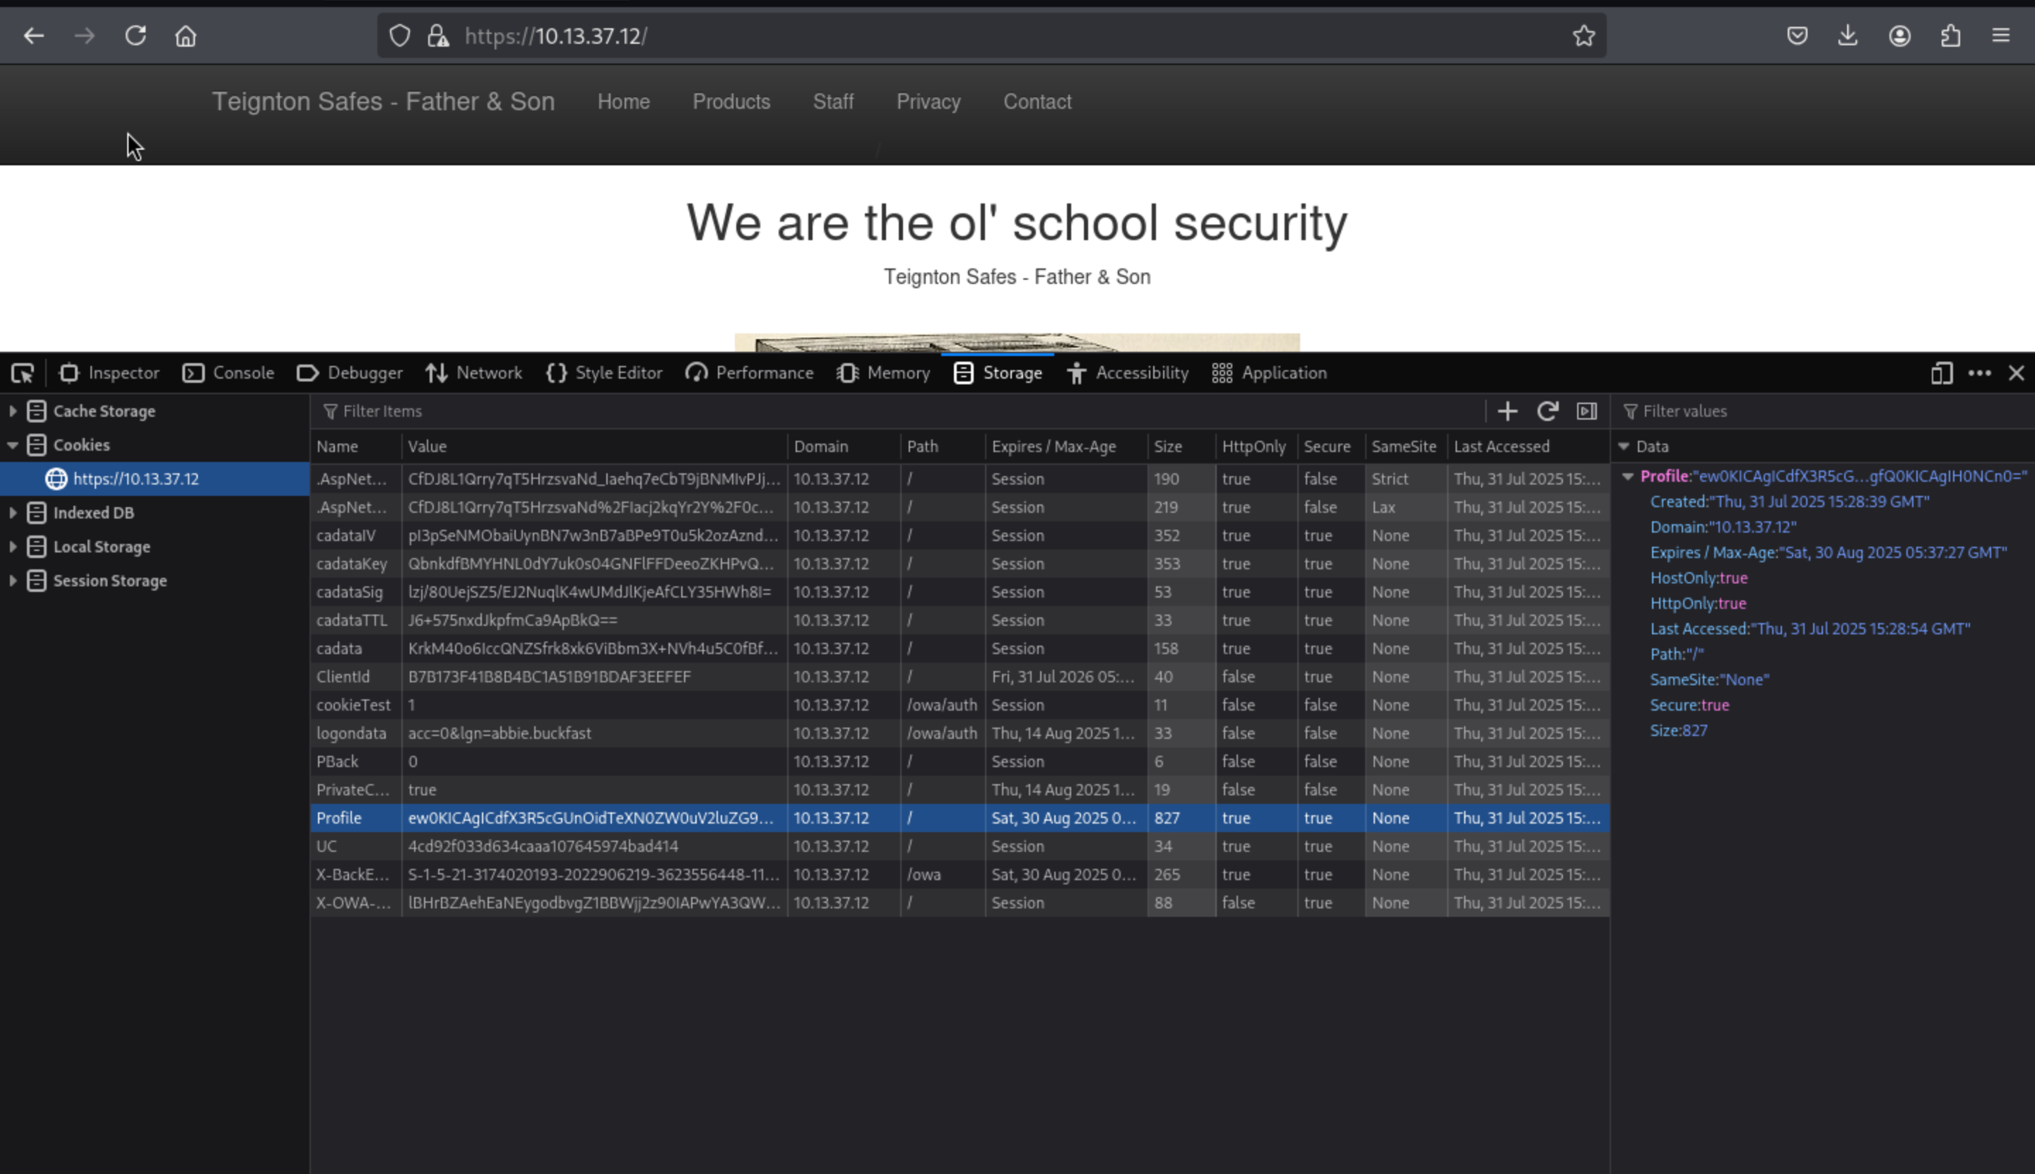Screen dimensions: 2035x1174
Task: Open the Accessibility tab
Action: click(1128, 372)
